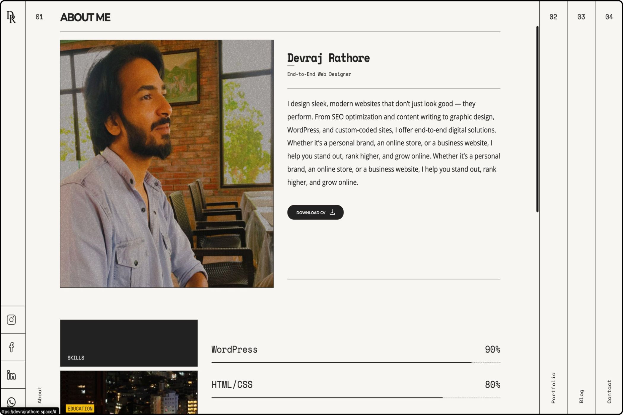
Task: Click the HTML/CSS 80% skill bar
Action: pos(356,398)
